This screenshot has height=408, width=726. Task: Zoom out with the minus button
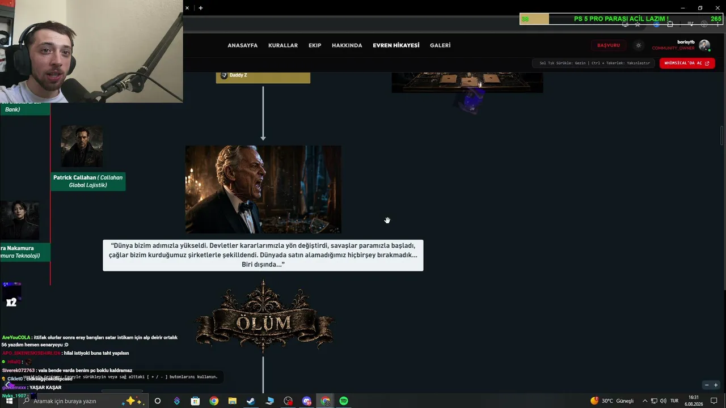pyautogui.click(x=707, y=385)
